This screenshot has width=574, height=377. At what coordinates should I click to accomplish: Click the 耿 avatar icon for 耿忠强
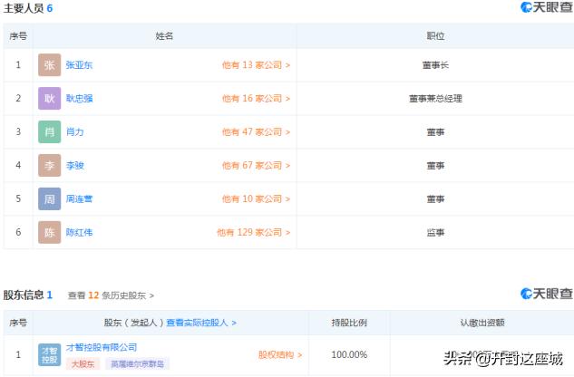[x=49, y=98]
